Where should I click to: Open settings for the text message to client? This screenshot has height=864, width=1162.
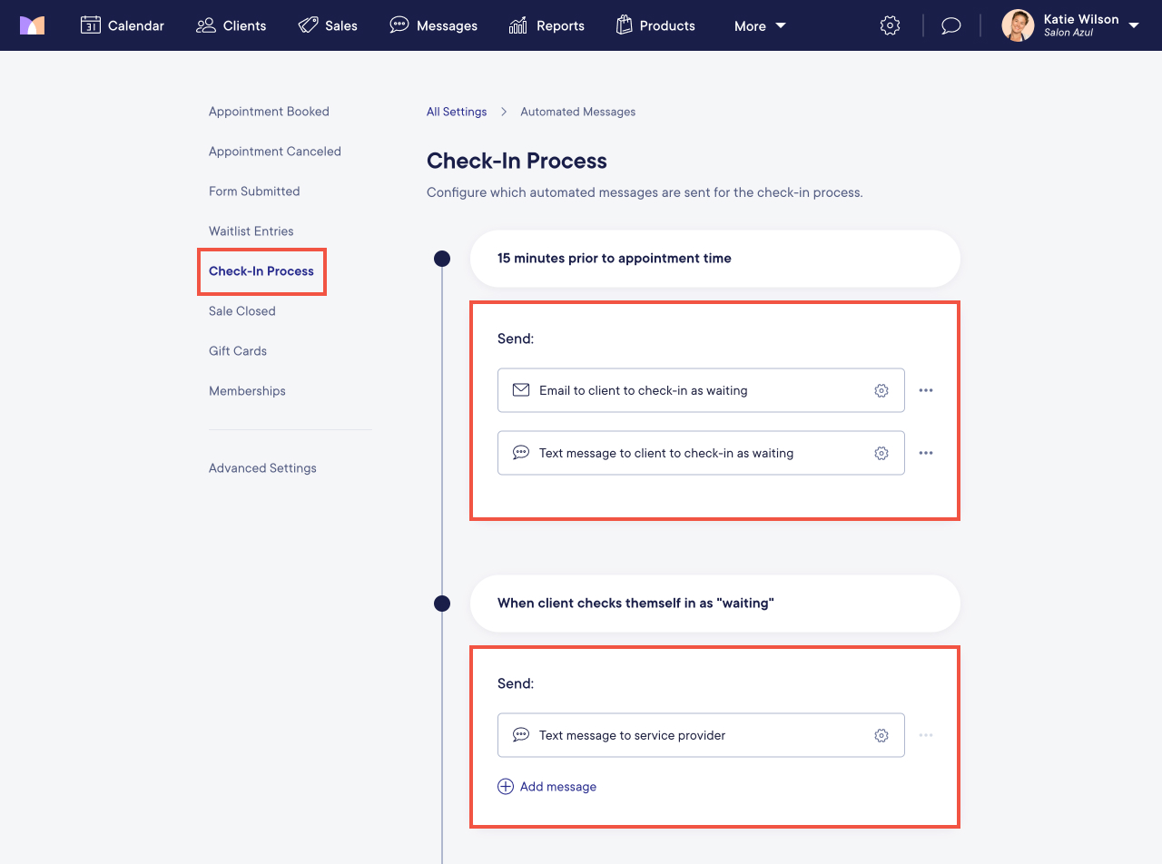(x=881, y=453)
